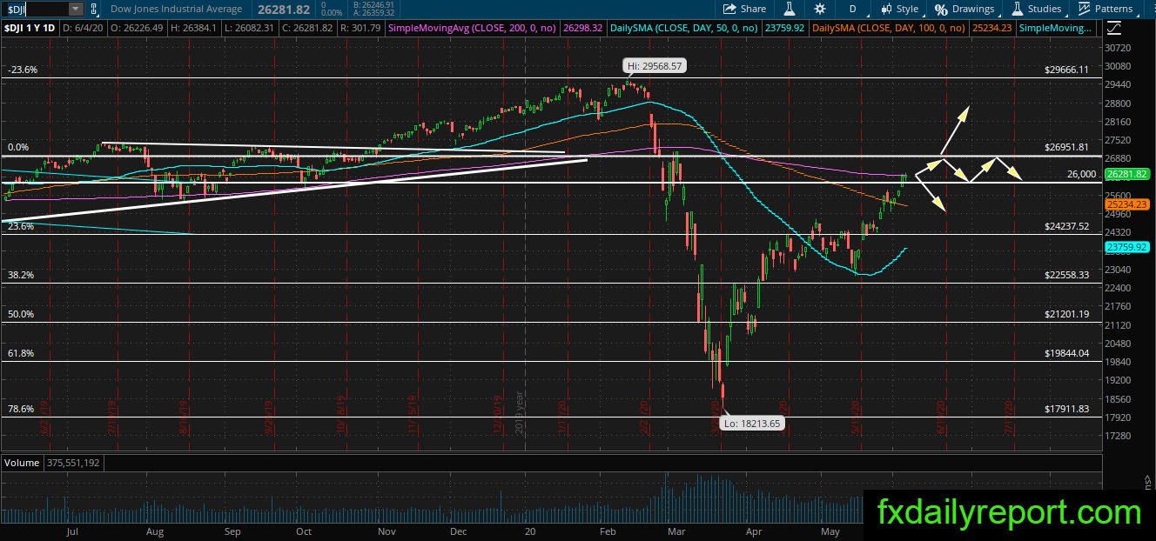Click the $22558.33 Fibonacci level label

(x=1066, y=275)
